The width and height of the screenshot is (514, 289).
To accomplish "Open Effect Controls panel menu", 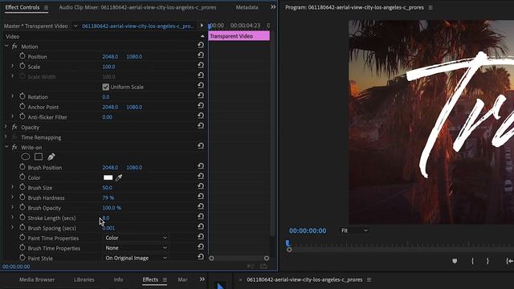I will coord(47,7).
